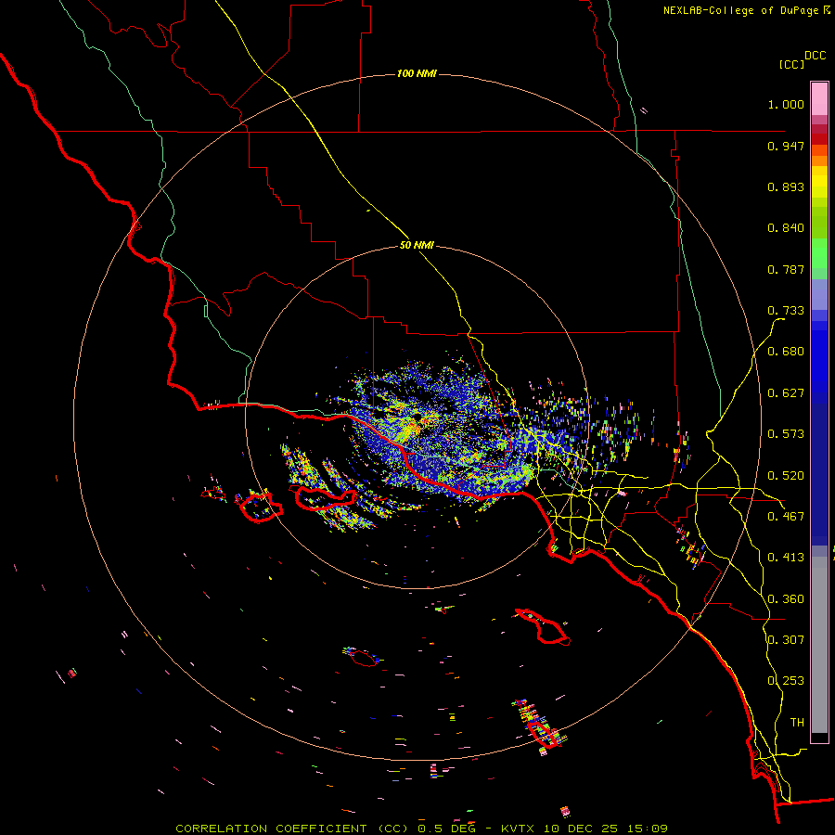Select the 0.840 scale value
This screenshot has height=835, width=835.
[x=786, y=228]
